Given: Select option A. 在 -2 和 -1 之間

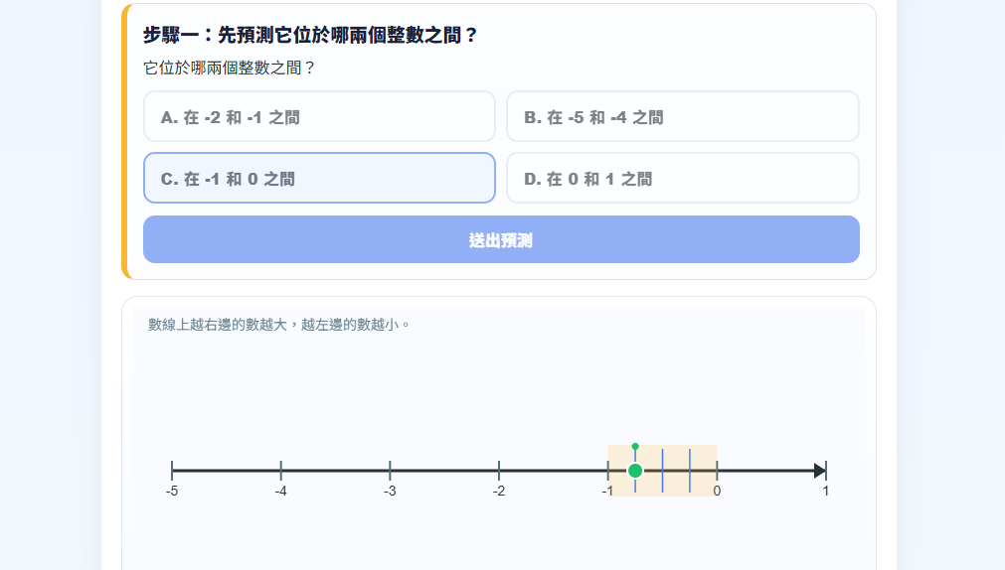Looking at the screenshot, I should [319, 116].
